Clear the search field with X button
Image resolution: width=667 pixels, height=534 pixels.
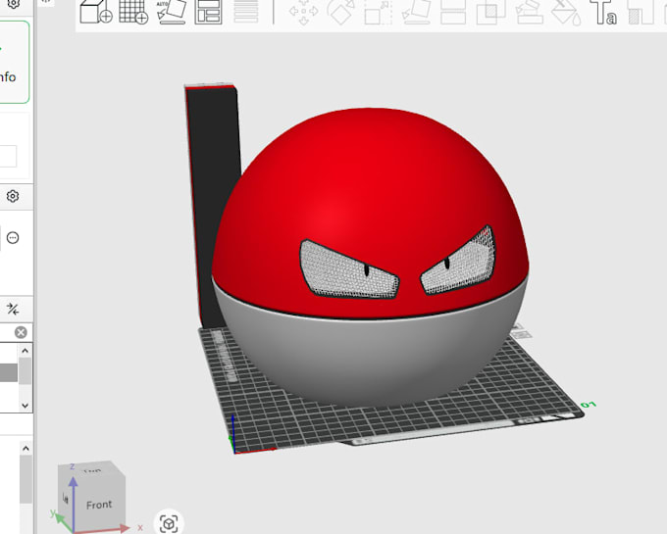21,332
